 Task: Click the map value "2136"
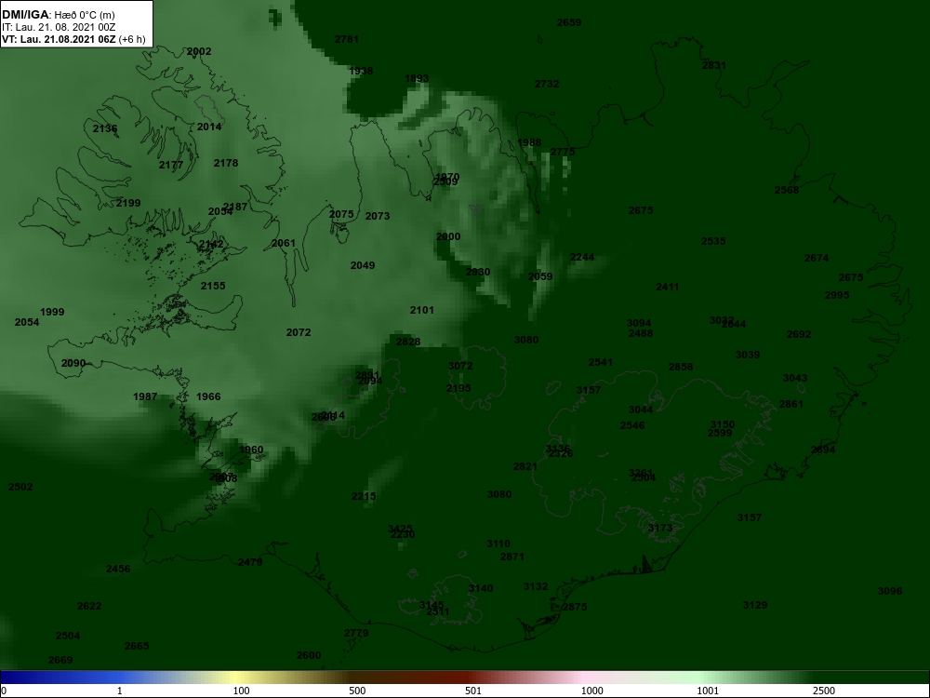click(105, 128)
